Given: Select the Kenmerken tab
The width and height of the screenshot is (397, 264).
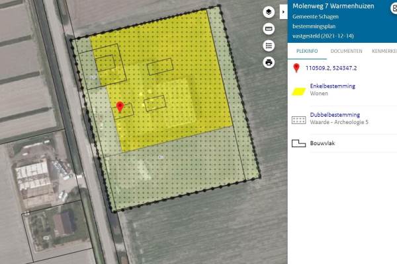Looking at the screenshot, I should coord(384,51).
